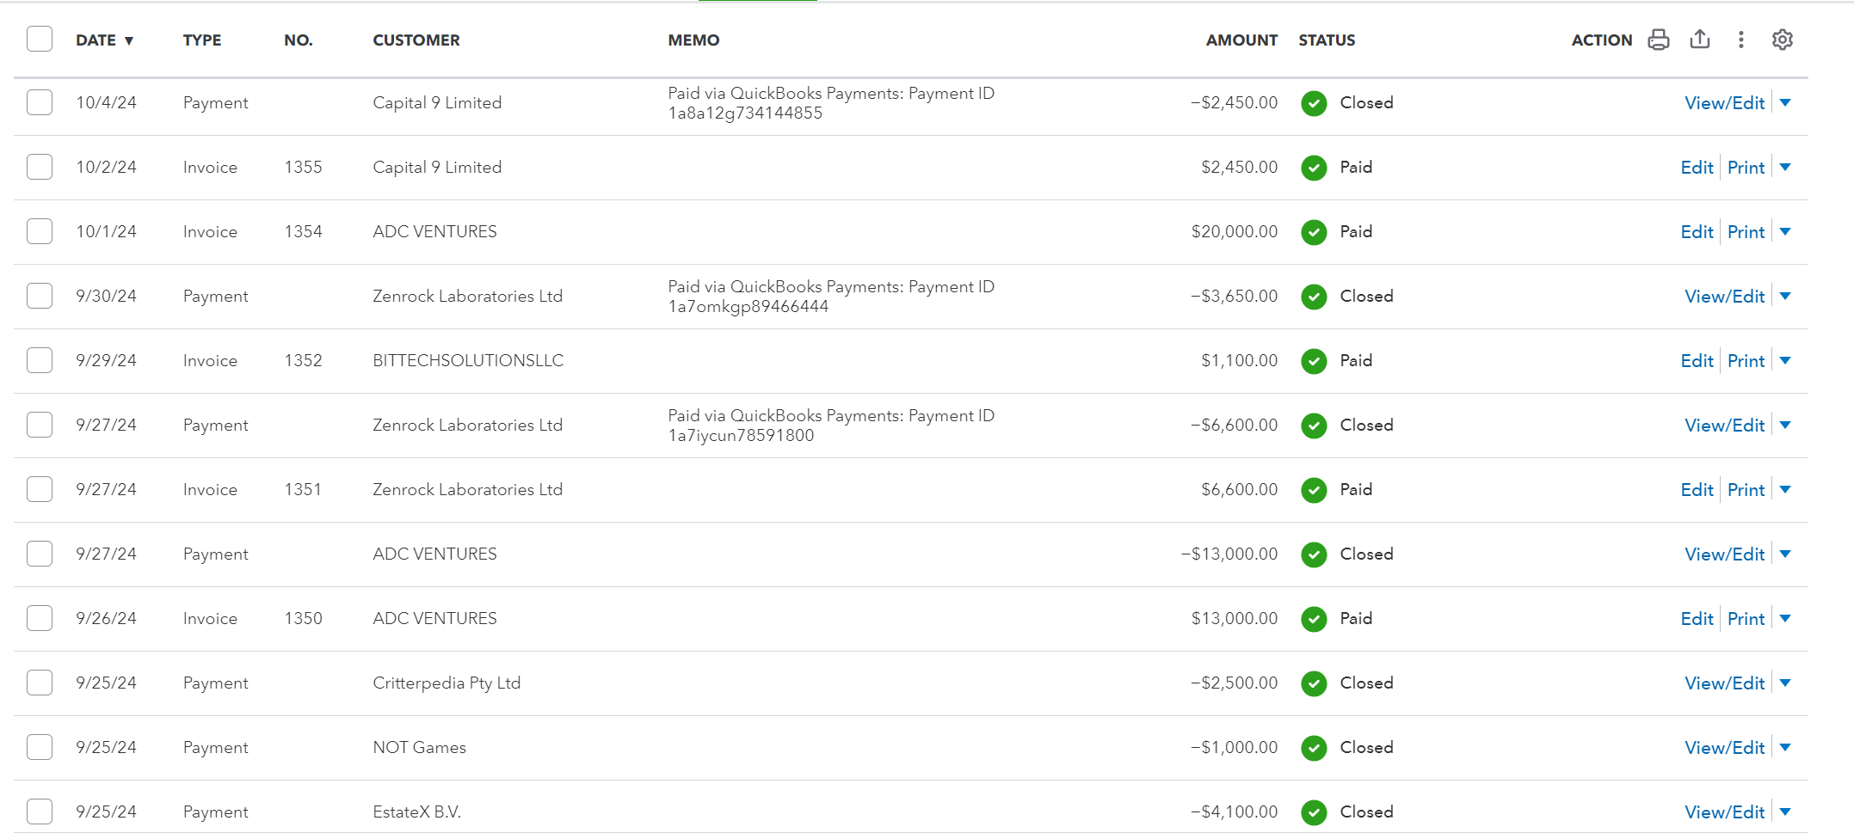
Task: Click the green Paid checkmark for invoice 1355
Action: [x=1314, y=168]
